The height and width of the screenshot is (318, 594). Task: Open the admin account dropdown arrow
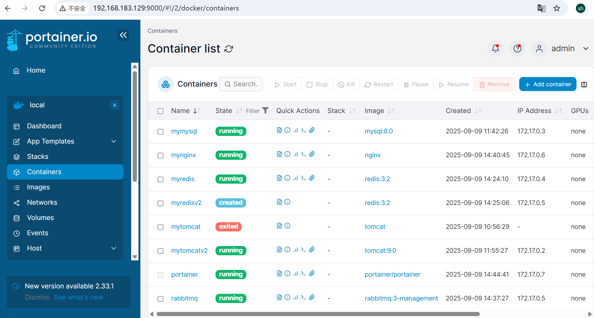[x=586, y=49]
